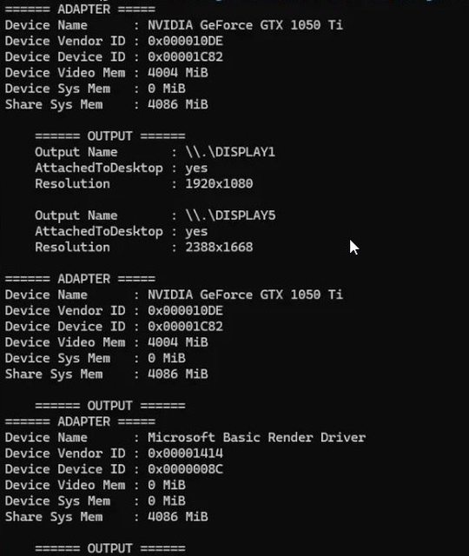Click the third ADAPTER section header

point(80,421)
